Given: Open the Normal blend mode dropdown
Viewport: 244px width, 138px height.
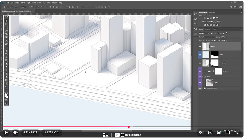Looking at the screenshot, I should pos(207,37).
